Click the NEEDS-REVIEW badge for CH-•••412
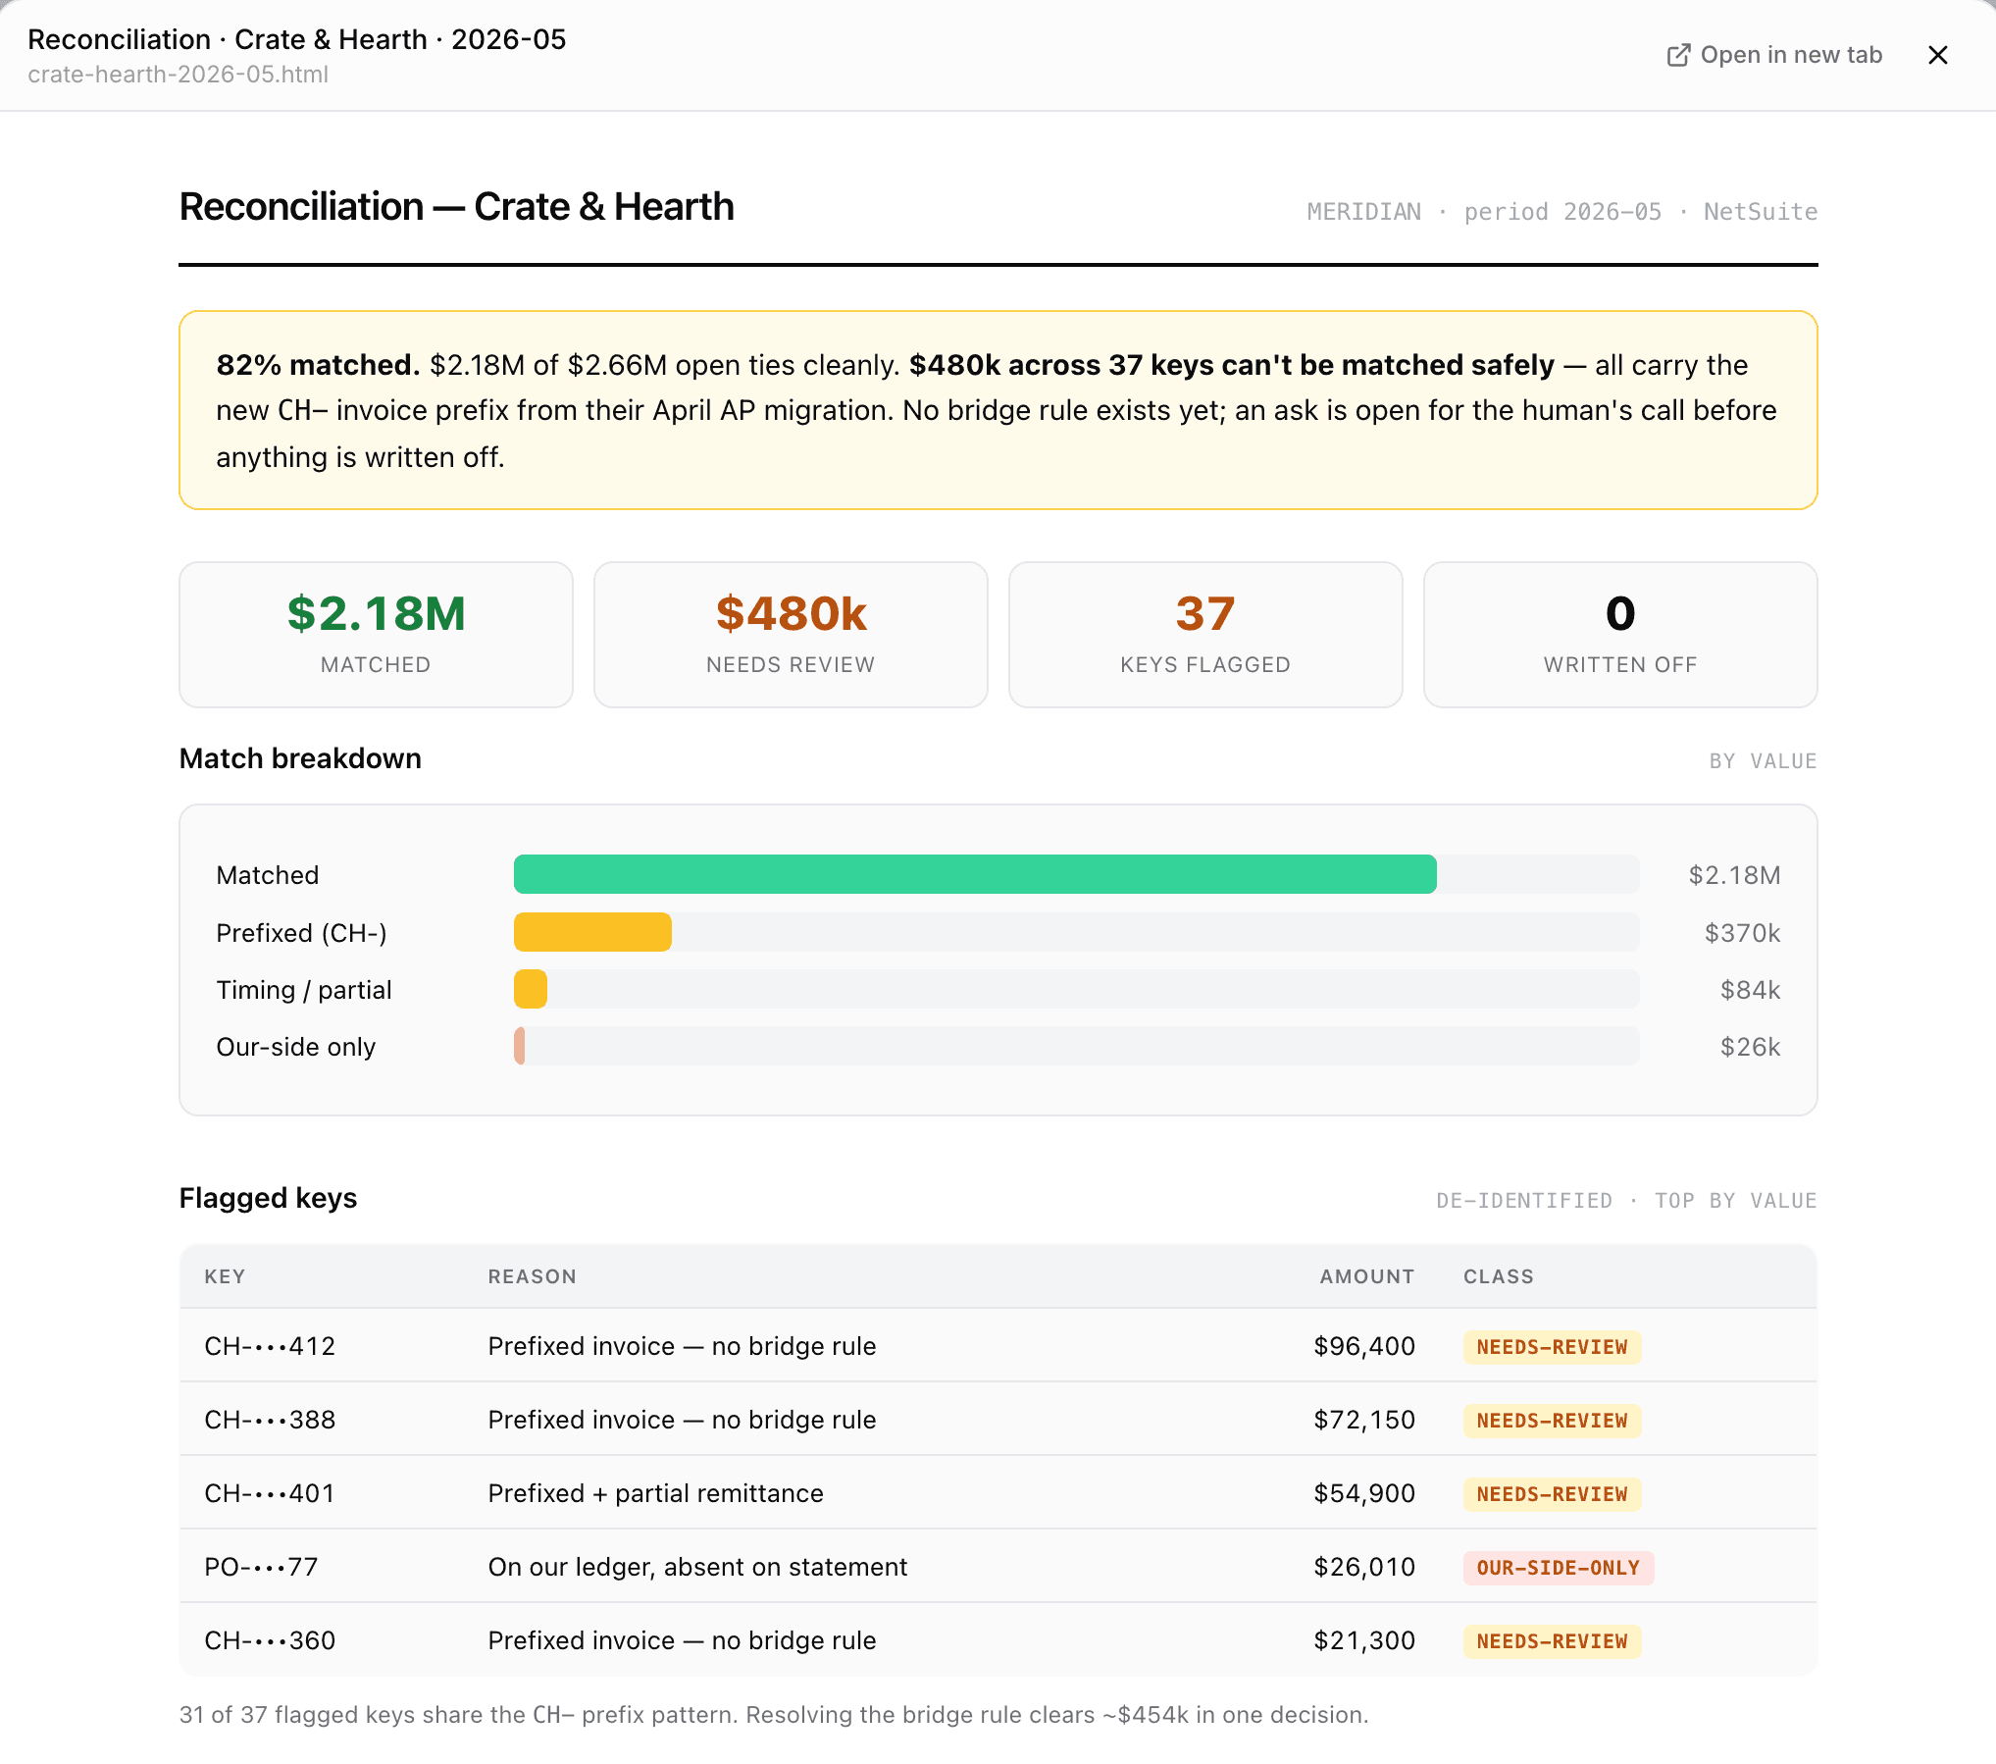The width and height of the screenshot is (1996, 1764). pos(1552,1347)
